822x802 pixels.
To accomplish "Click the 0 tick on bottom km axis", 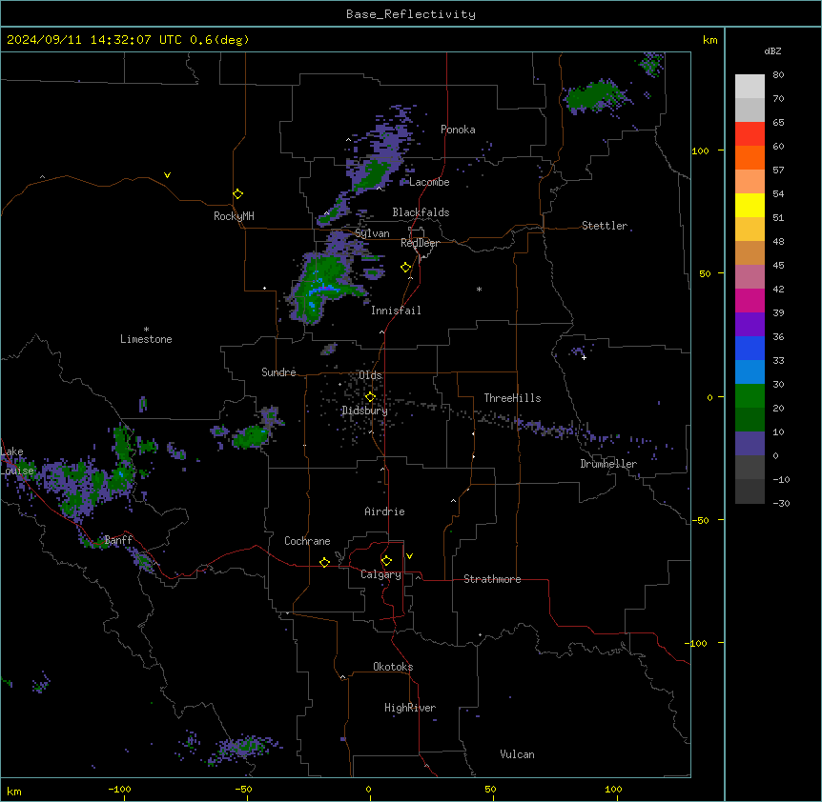I will pos(368,789).
